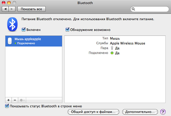The height and width of the screenshot is (116, 171).
Task: Remove selected device with minus button
Action: 15,100
